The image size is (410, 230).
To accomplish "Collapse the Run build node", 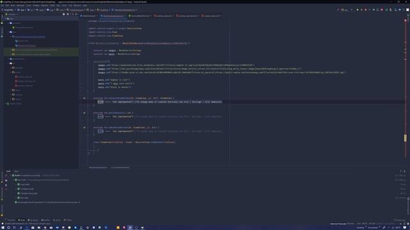I will (13, 180).
